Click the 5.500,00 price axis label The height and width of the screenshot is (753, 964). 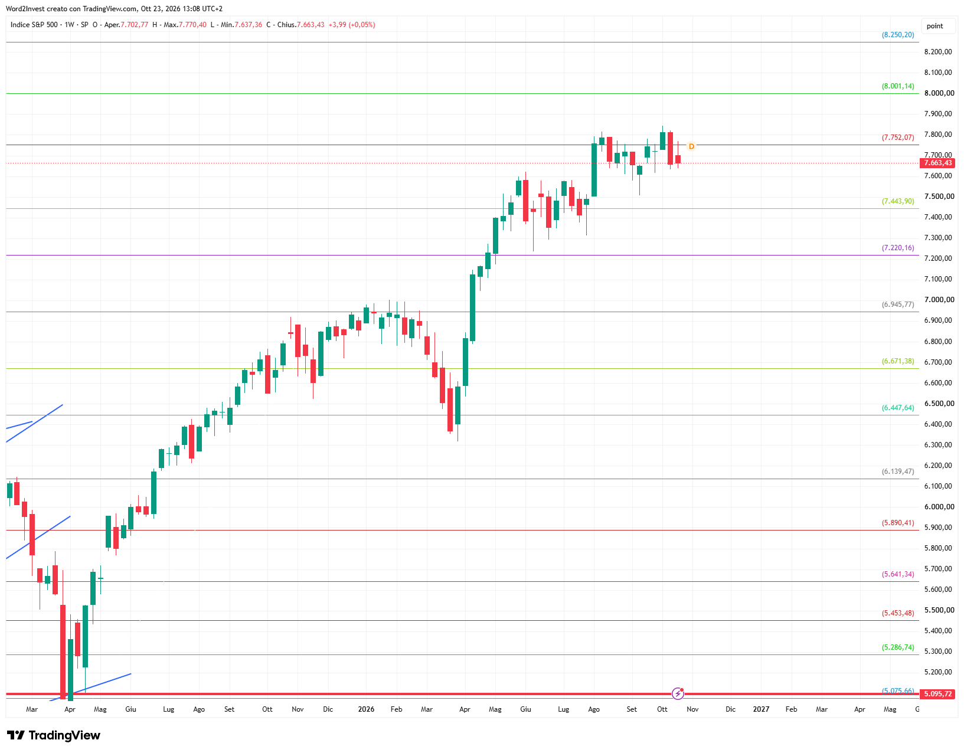click(939, 610)
